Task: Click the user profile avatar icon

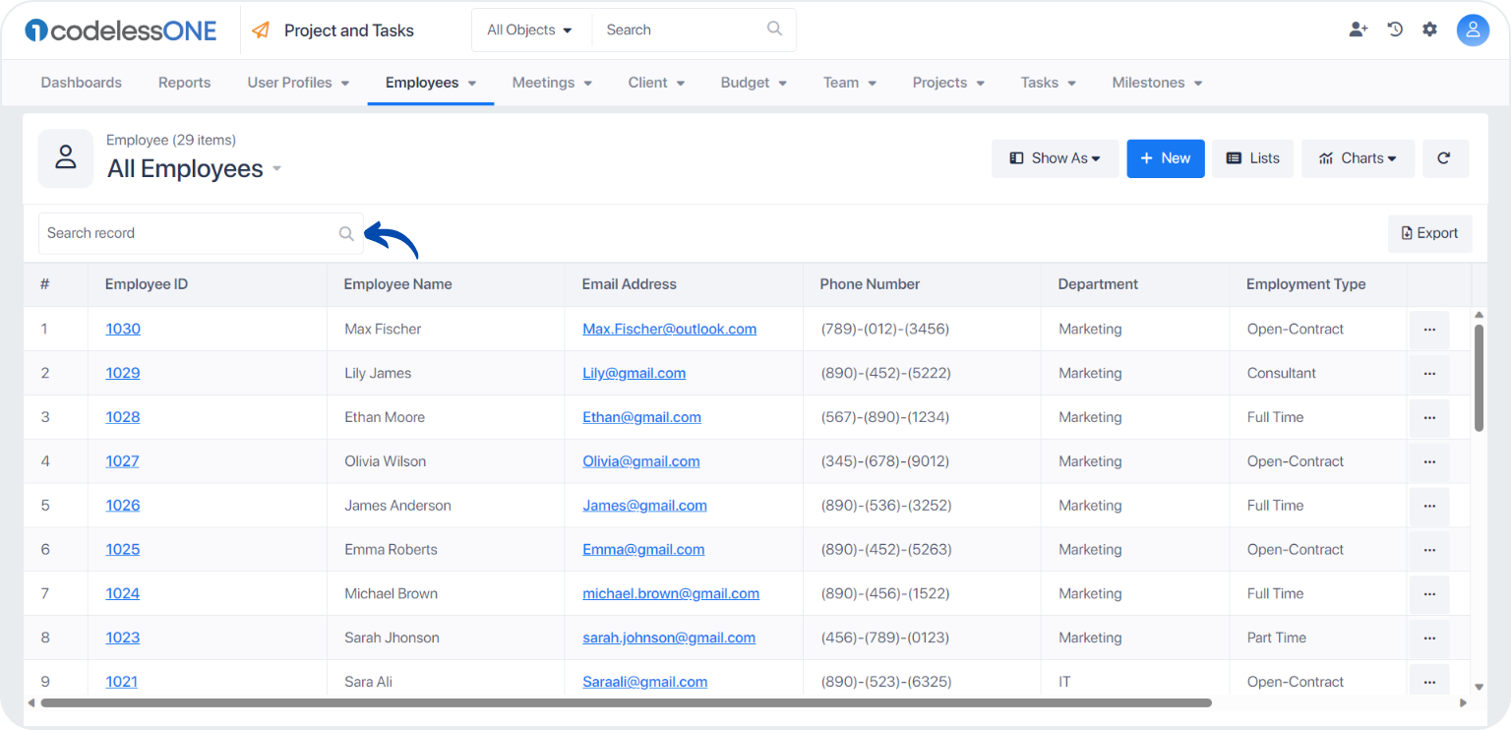Action: coord(1473,30)
